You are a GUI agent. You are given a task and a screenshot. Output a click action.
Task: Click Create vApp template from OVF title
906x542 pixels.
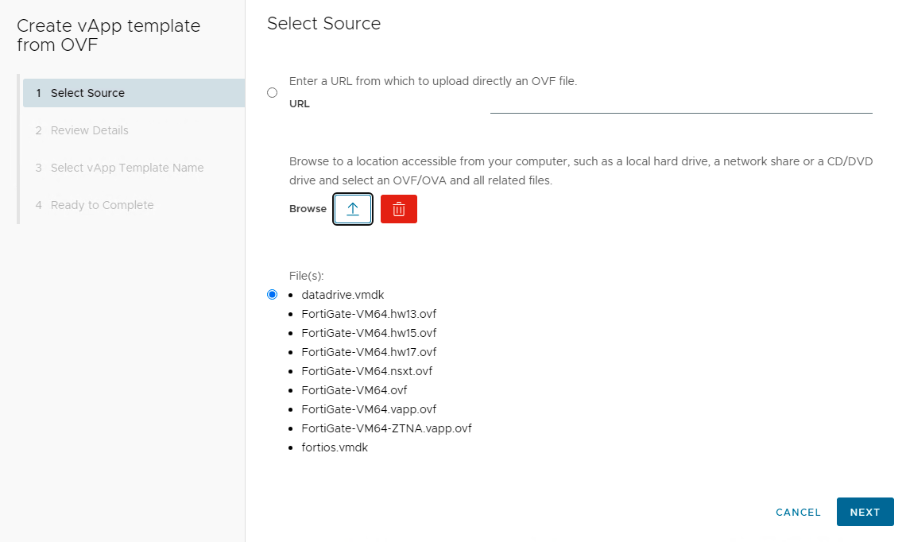109,35
